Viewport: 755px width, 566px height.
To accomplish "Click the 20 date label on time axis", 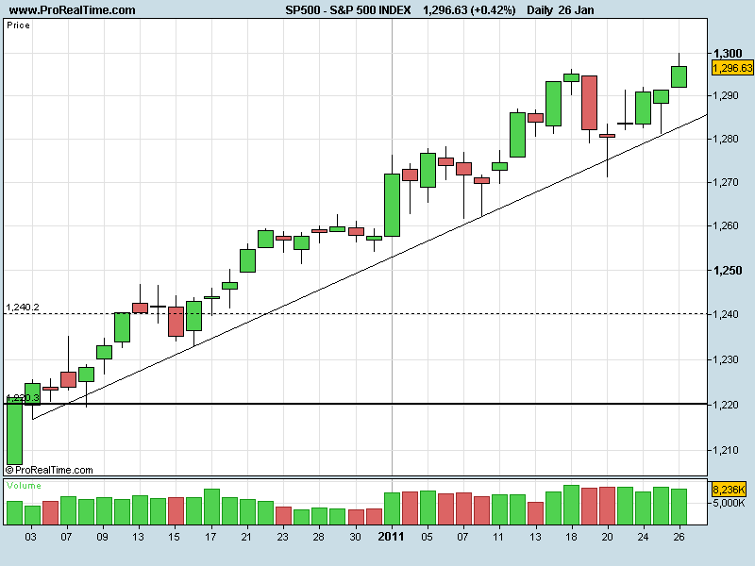I will (x=607, y=537).
